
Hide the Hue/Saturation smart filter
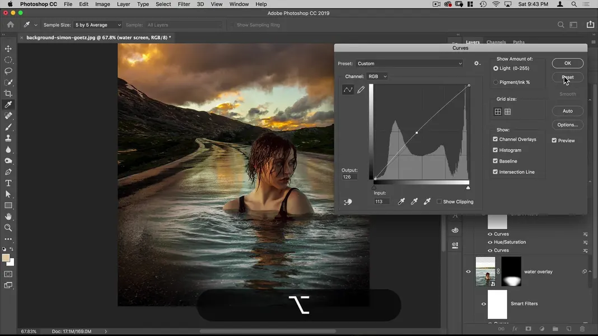click(x=490, y=242)
